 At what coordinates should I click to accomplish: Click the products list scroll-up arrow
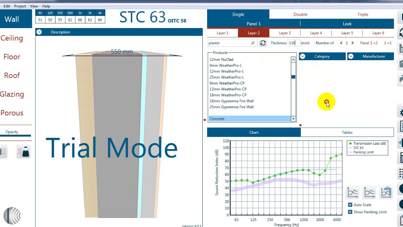293,60
